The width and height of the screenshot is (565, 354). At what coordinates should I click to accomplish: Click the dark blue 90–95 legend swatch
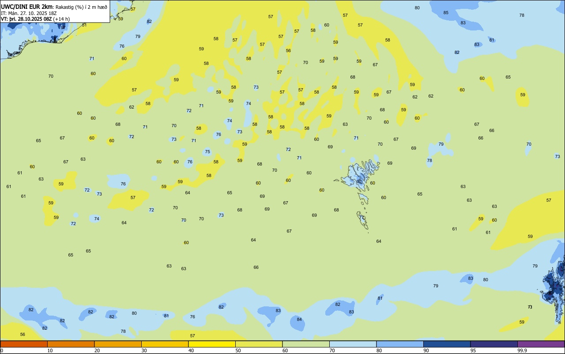[447, 344]
